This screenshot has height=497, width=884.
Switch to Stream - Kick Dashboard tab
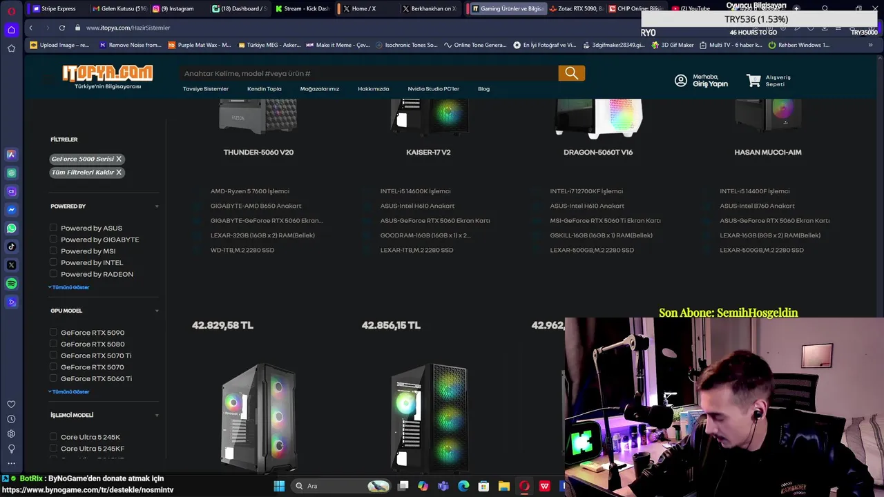[301, 9]
